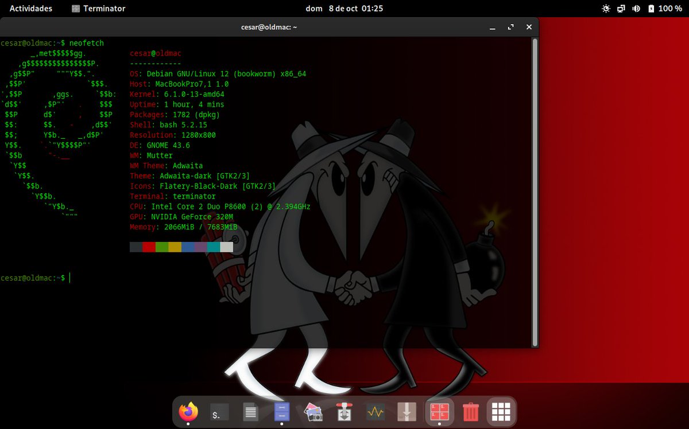Minimize the Terminator window
This screenshot has height=429, width=689.
(x=493, y=27)
